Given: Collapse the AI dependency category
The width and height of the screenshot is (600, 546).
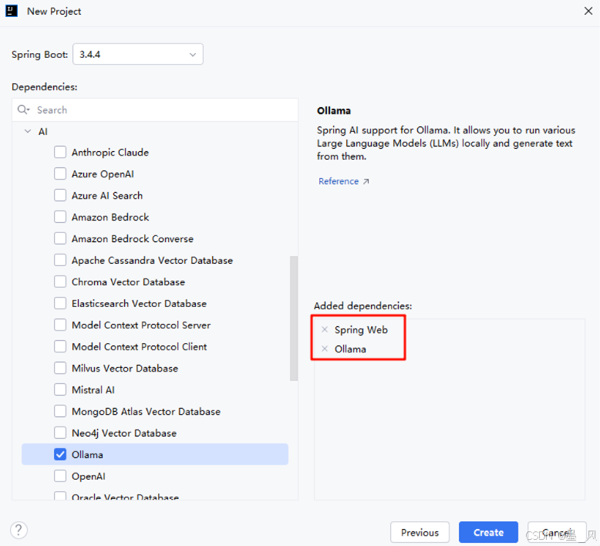Looking at the screenshot, I should [x=28, y=131].
